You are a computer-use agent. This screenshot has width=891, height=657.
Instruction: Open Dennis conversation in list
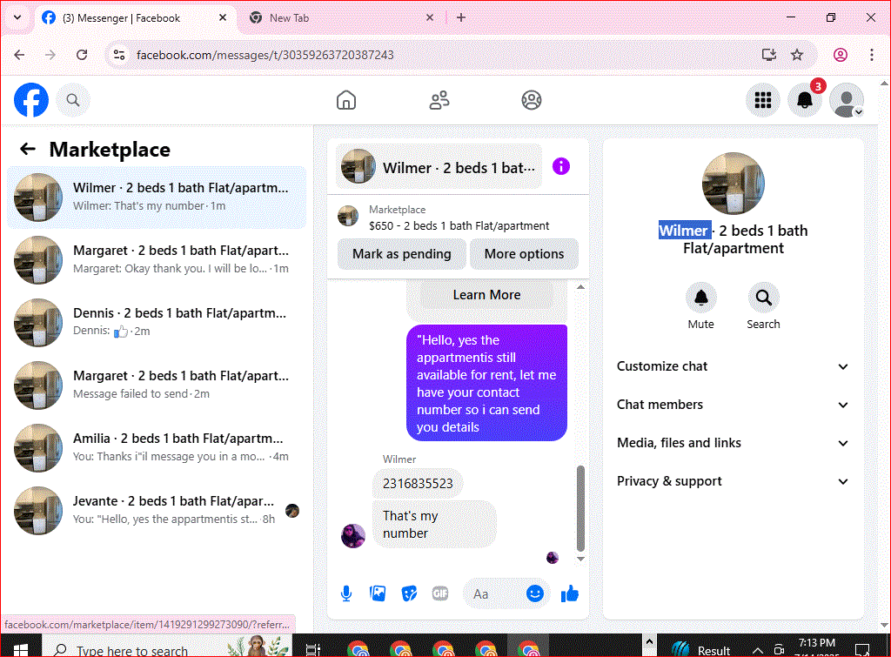click(157, 322)
